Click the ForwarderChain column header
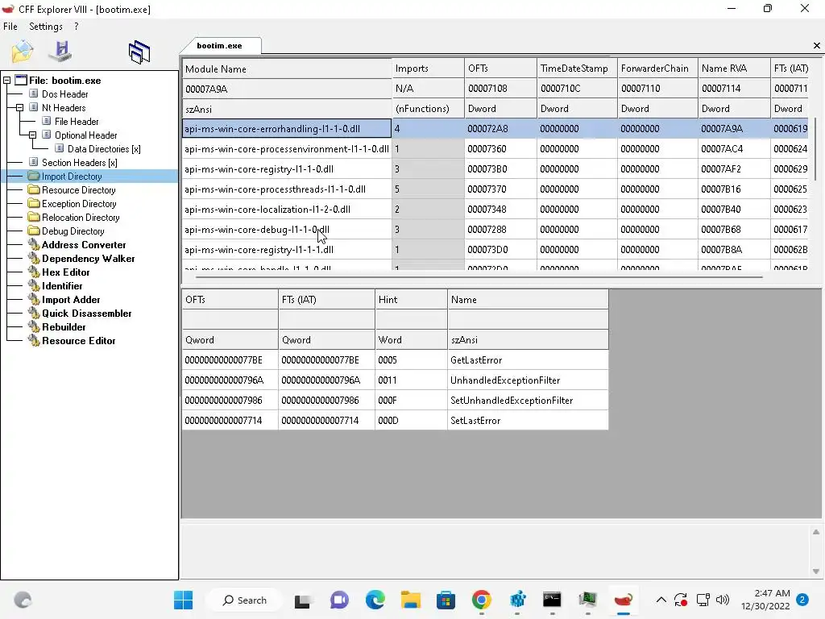 coord(657,69)
